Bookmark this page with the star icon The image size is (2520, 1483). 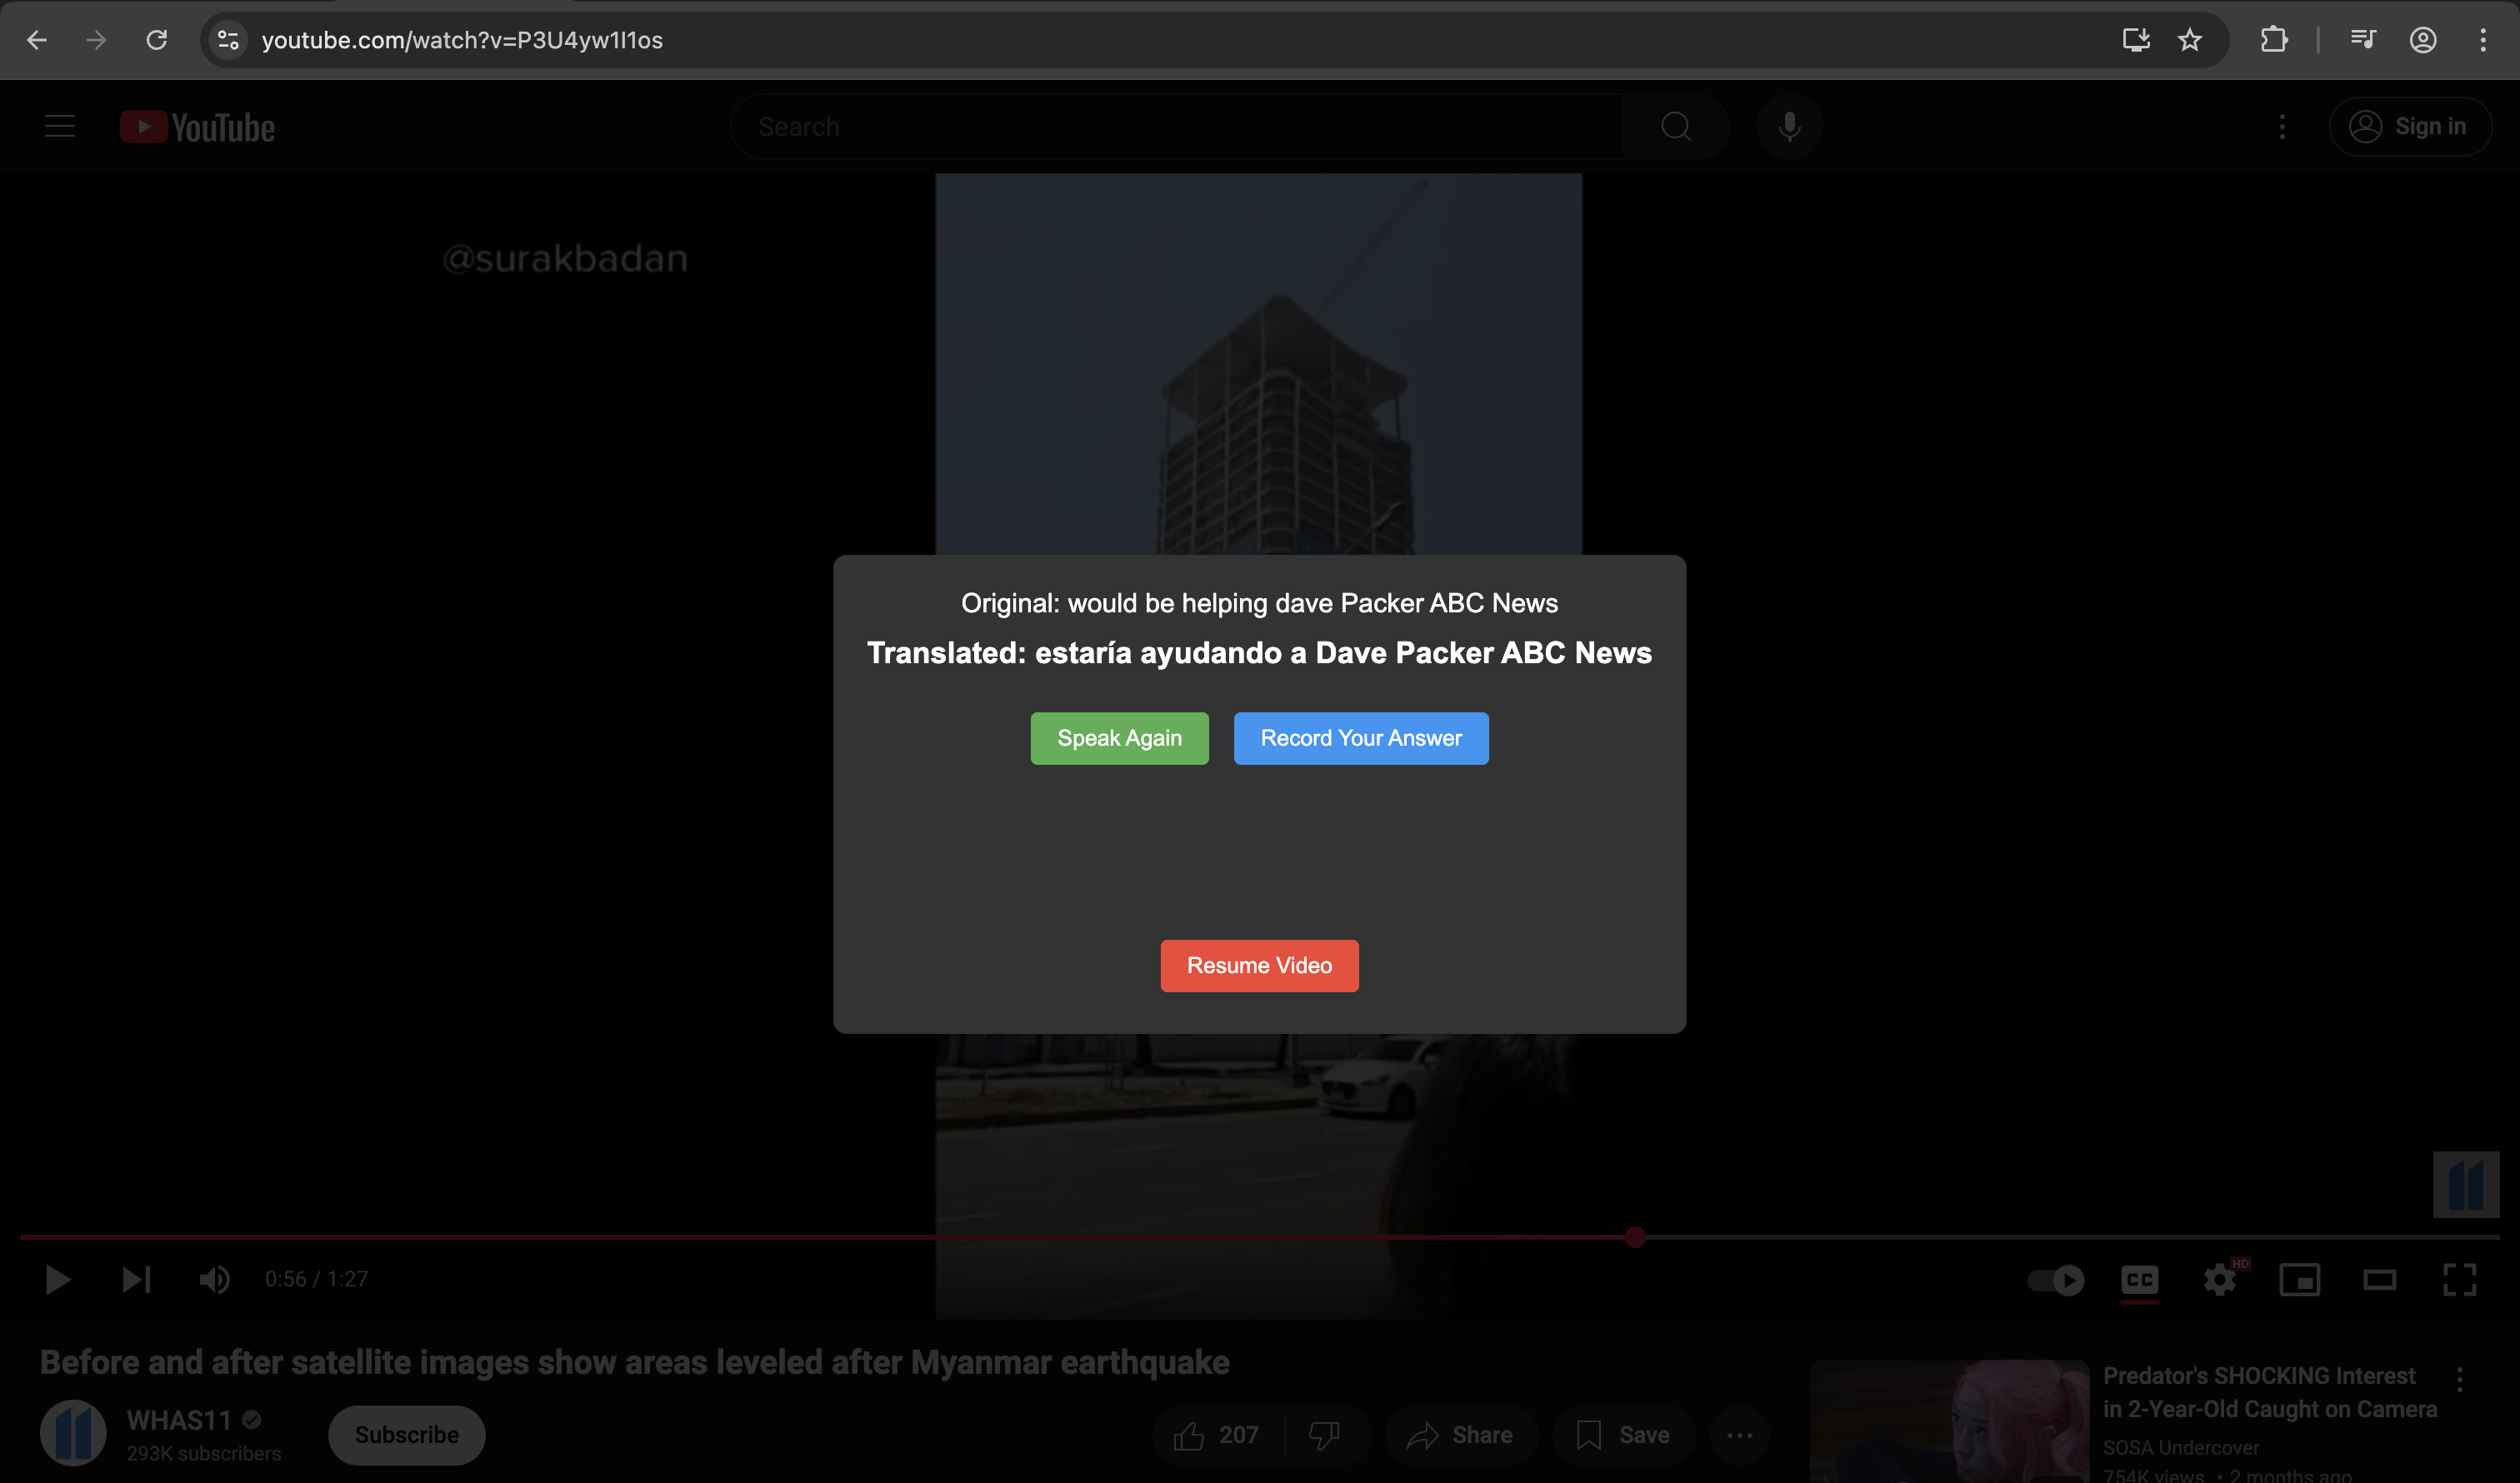click(x=2190, y=40)
